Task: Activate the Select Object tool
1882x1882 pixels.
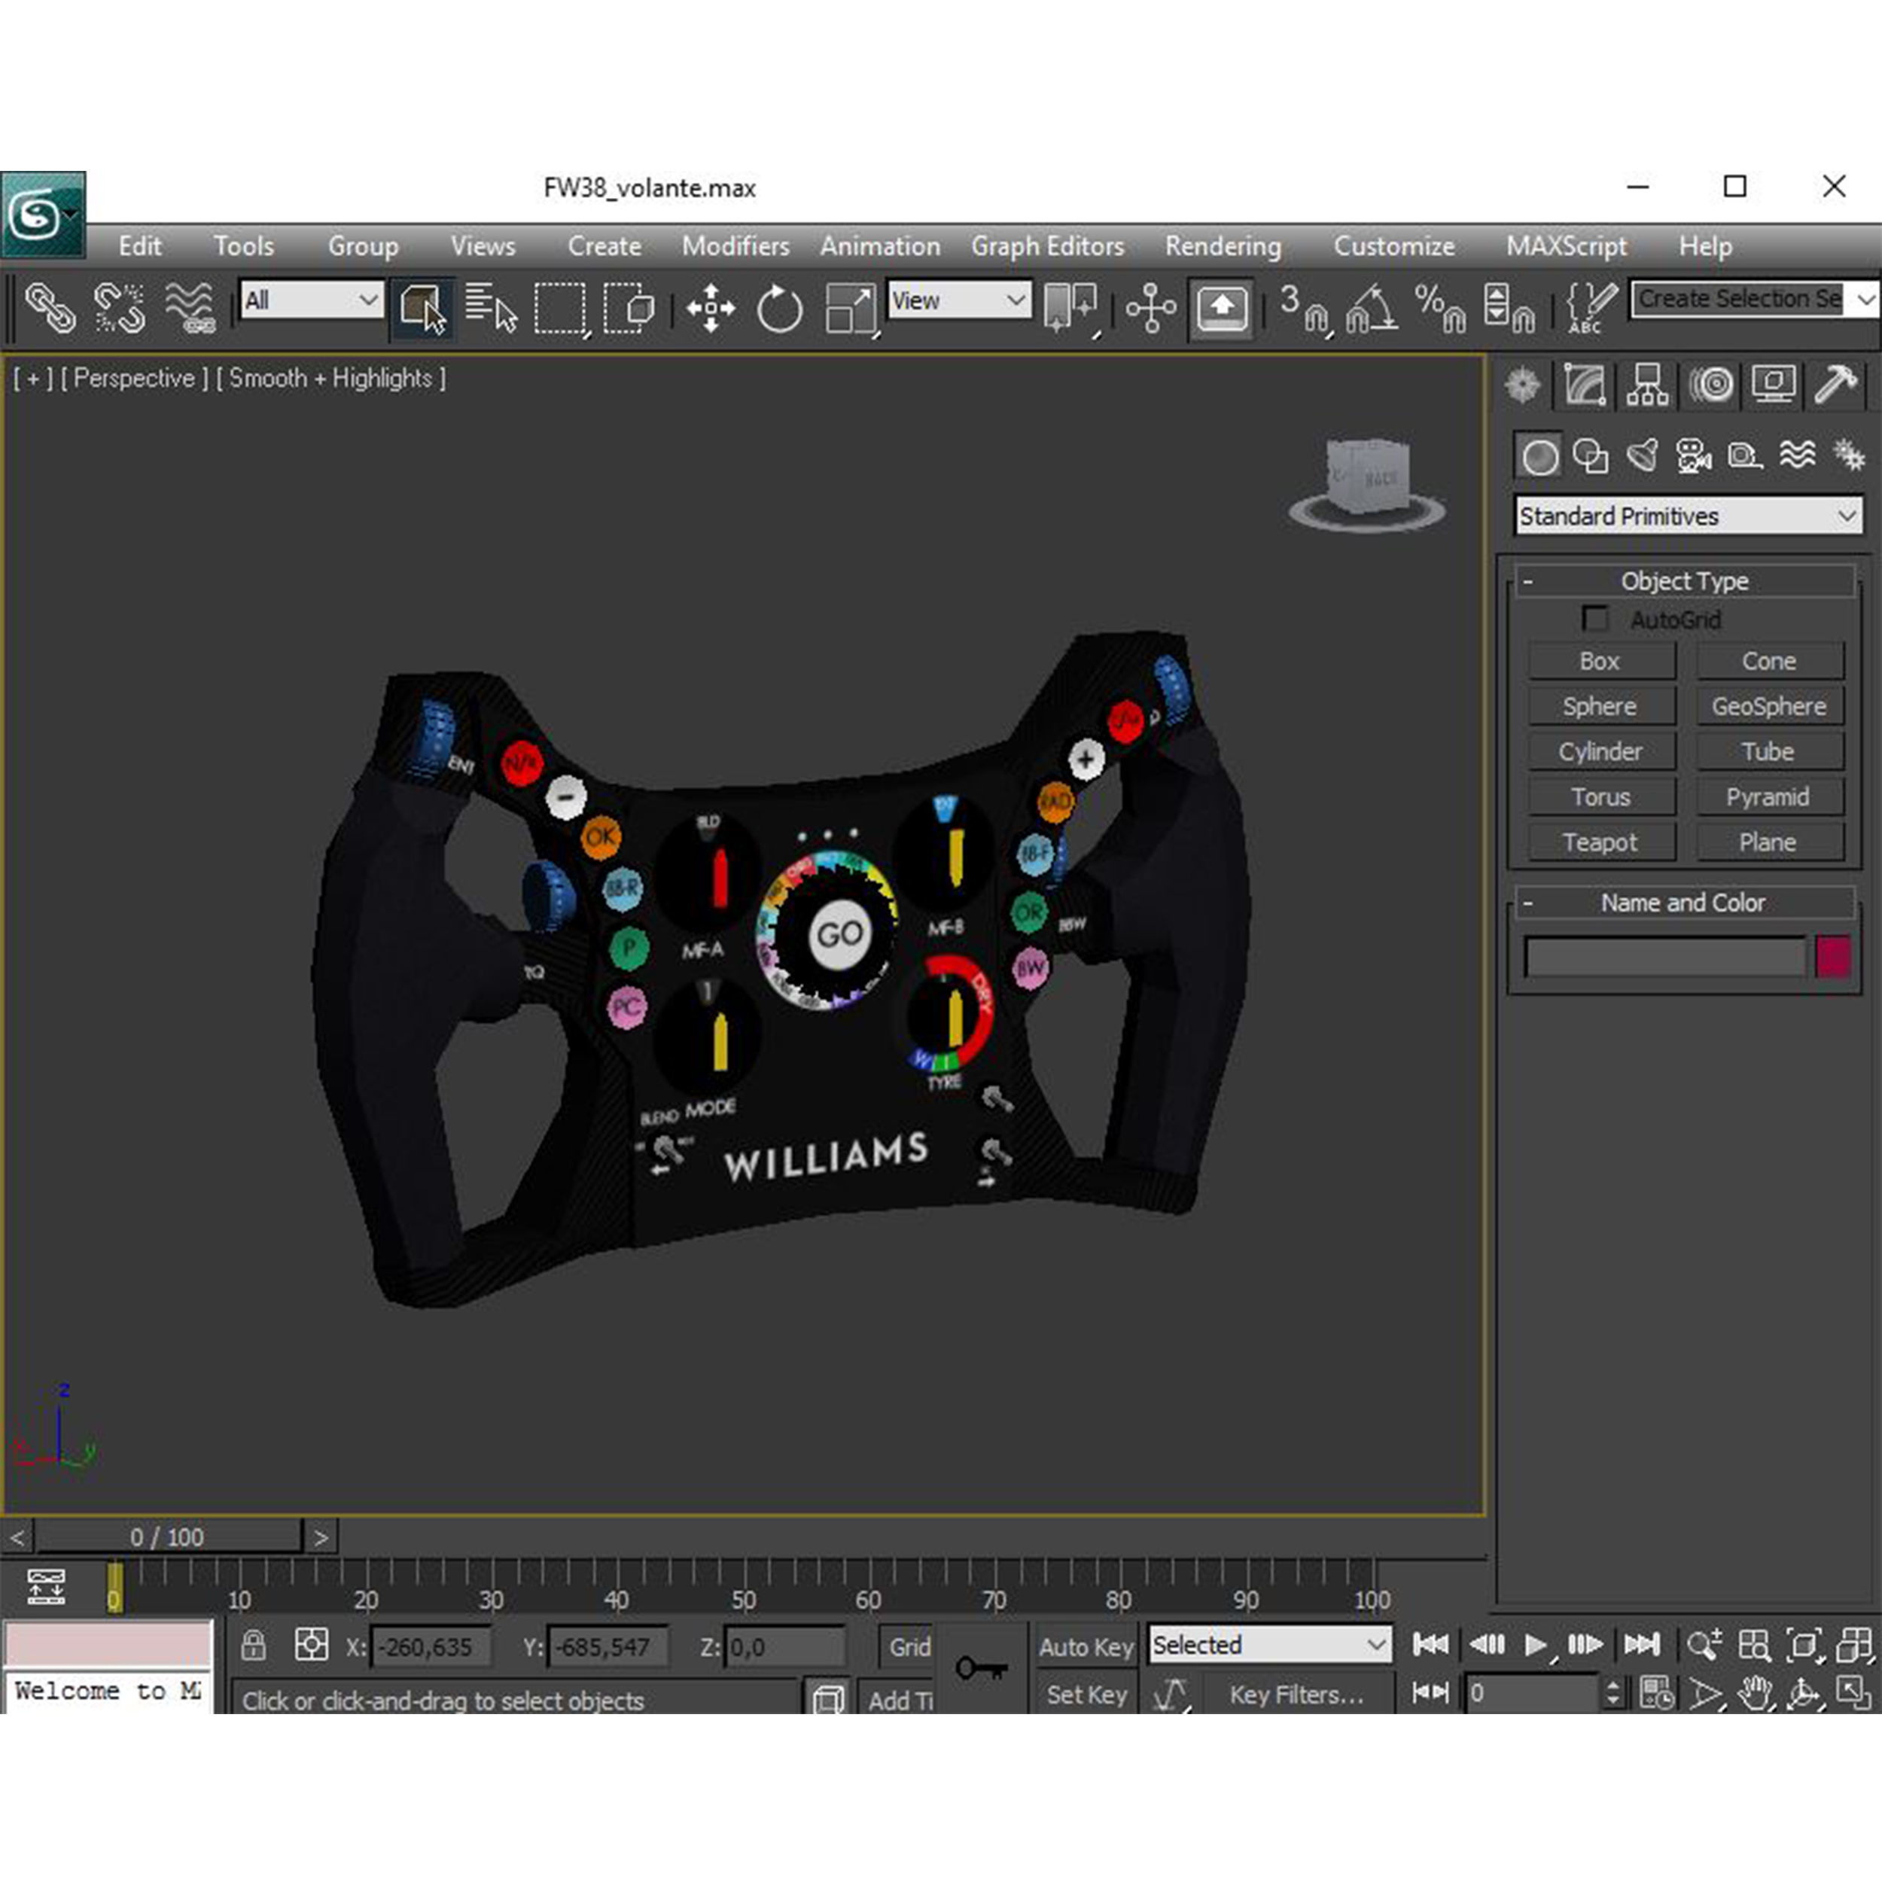Action: point(422,308)
